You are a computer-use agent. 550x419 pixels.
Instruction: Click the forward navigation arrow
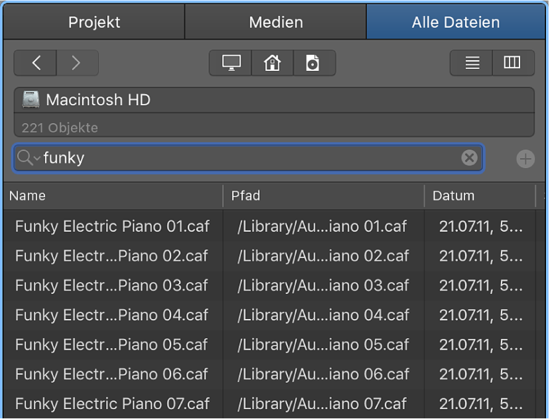77,63
